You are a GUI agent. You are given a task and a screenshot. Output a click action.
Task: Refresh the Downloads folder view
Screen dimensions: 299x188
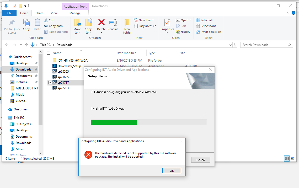[x=235, y=45]
